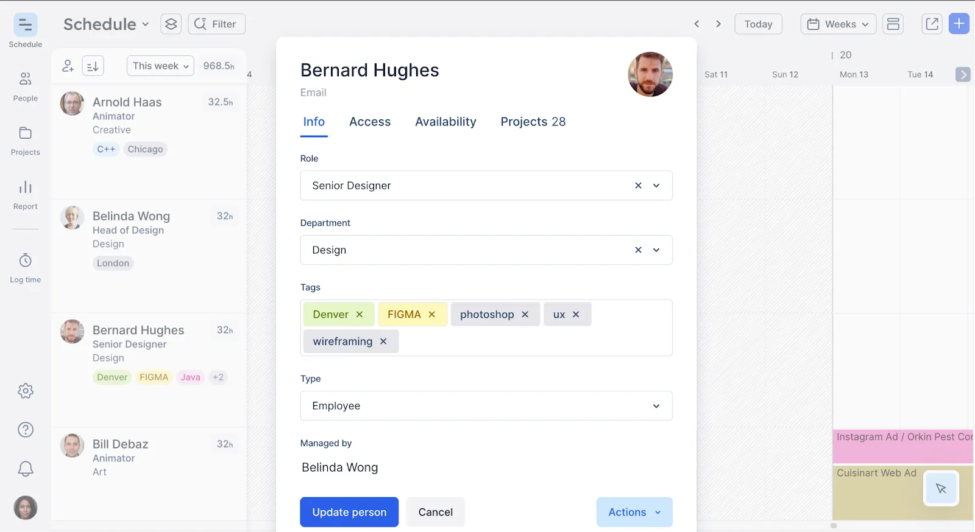Remove the Denver tag
Screen dimensions: 975x532
(360, 315)
